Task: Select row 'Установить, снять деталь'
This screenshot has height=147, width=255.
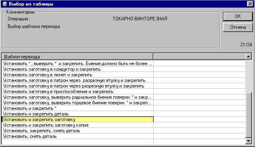Action: point(77,137)
